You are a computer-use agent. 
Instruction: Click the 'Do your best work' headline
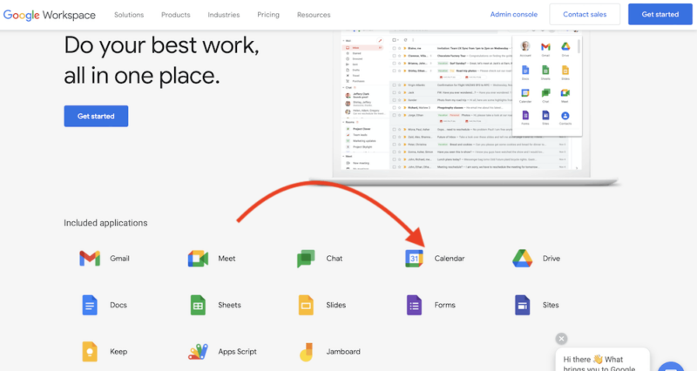tap(161, 60)
